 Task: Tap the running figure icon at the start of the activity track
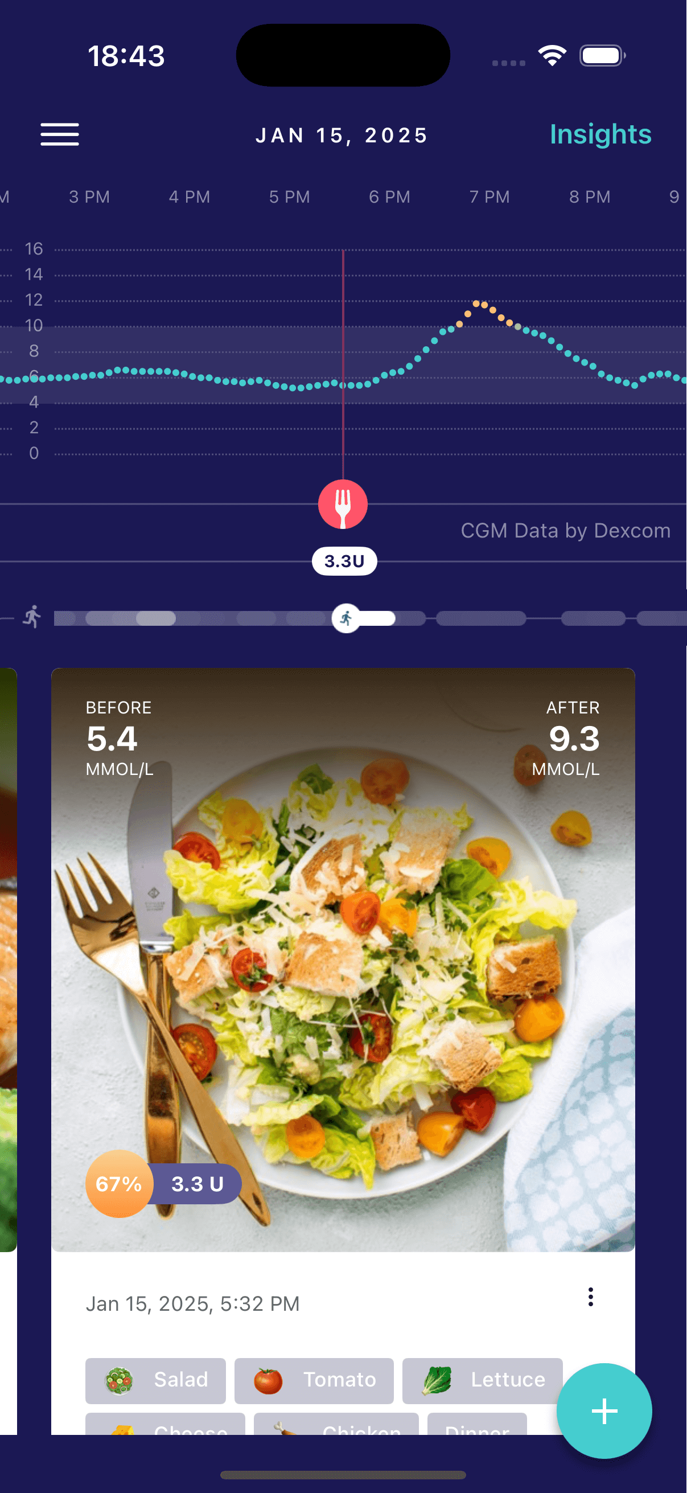pos(32,616)
